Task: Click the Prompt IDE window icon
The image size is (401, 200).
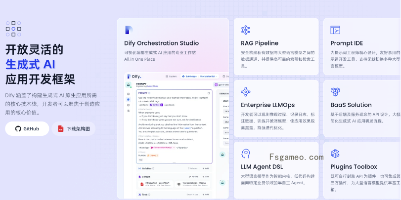Action: (335, 30)
